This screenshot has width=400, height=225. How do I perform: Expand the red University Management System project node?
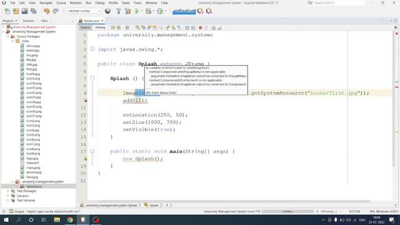(3, 27)
